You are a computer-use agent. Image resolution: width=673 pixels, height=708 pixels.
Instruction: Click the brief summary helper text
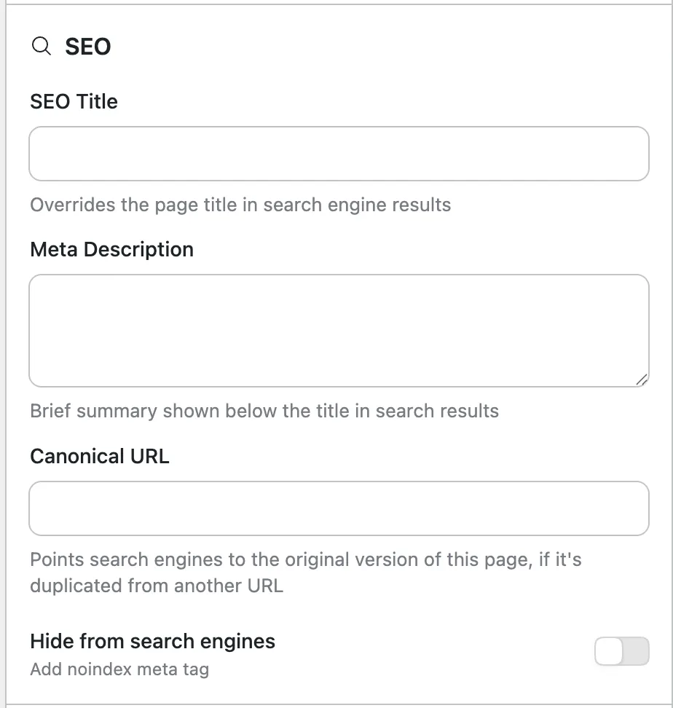click(264, 411)
